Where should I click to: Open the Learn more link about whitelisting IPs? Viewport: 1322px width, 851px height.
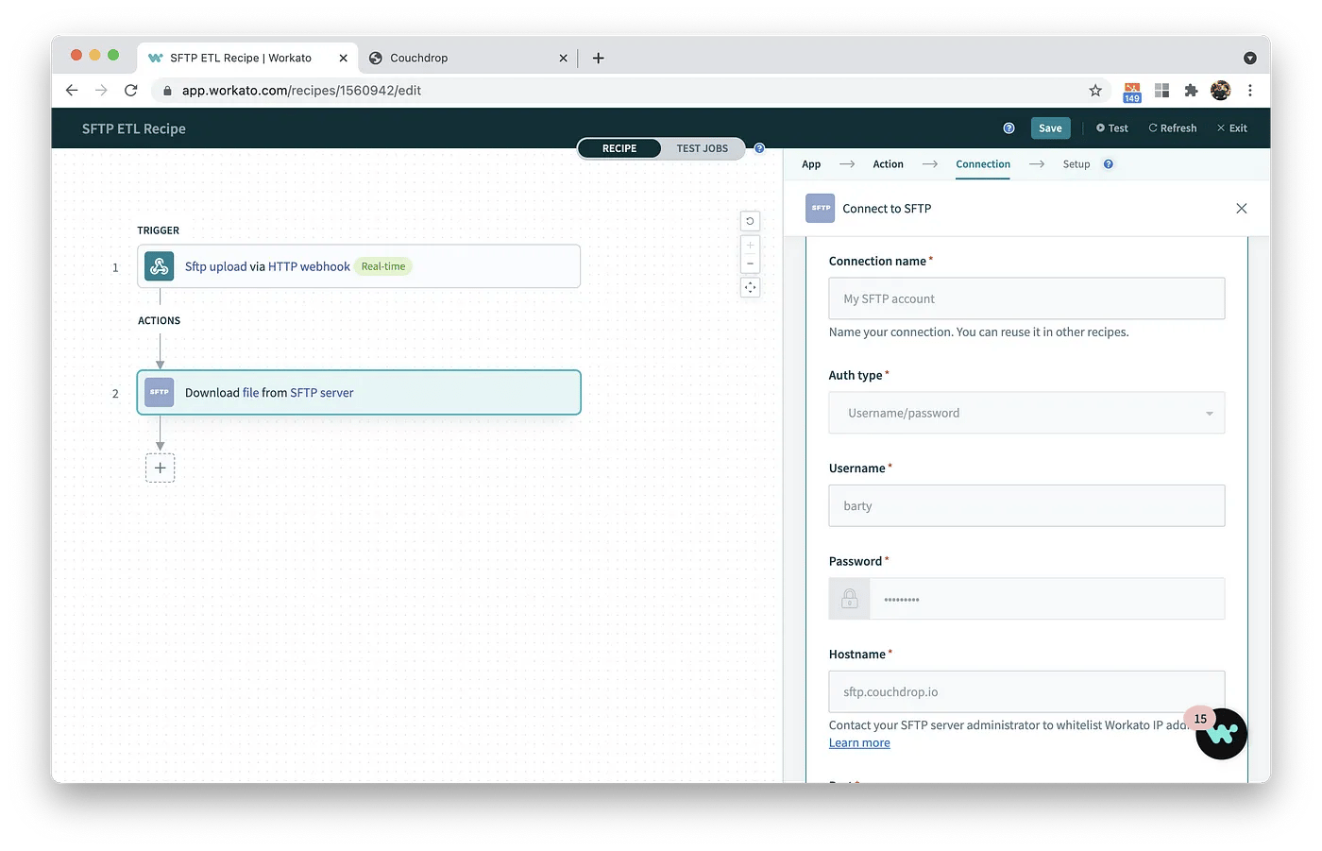pyautogui.click(x=858, y=742)
